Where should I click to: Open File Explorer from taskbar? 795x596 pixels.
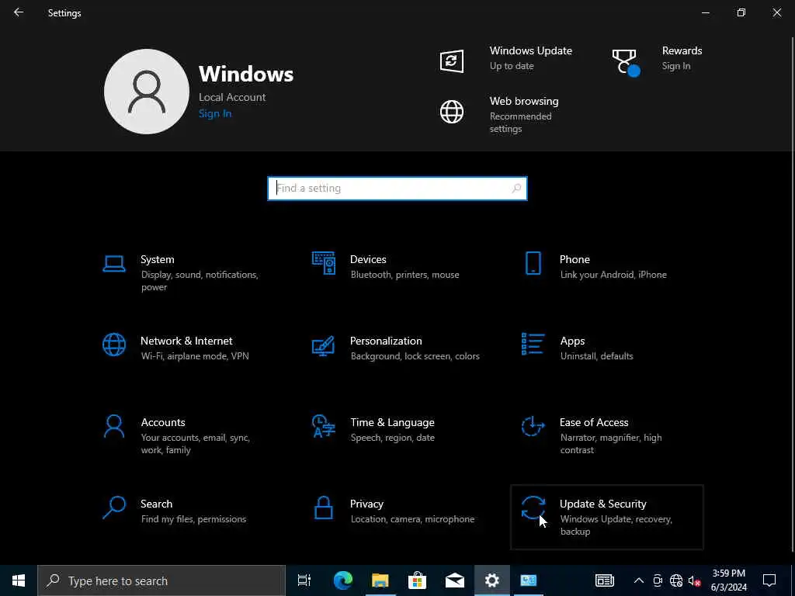tap(380, 580)
